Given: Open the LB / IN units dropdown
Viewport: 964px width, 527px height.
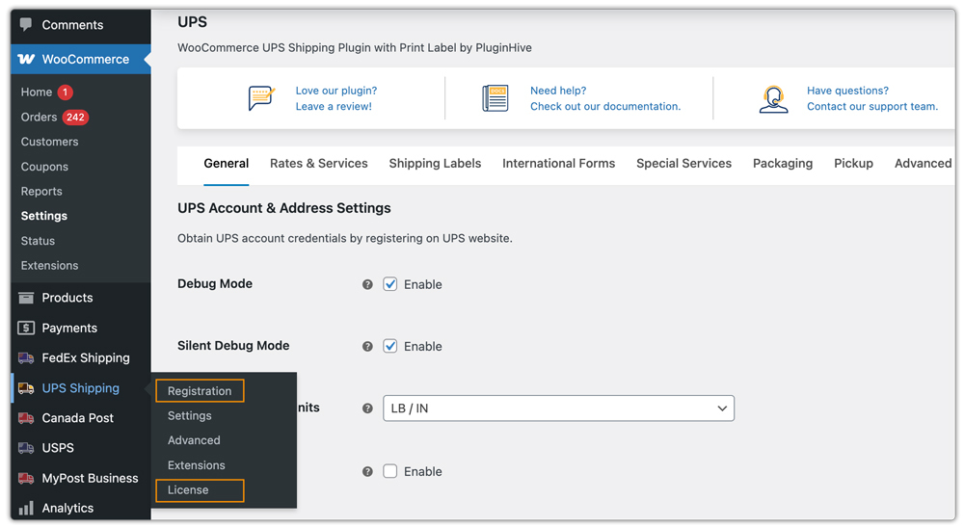Looking at the screenshot, I should point(558,408).
